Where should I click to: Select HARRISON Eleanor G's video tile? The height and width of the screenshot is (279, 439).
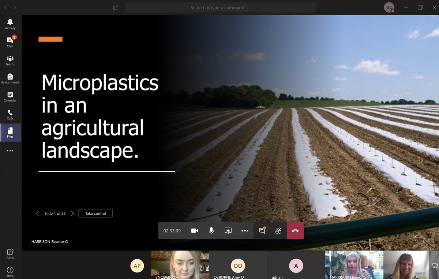pos(354,265)
